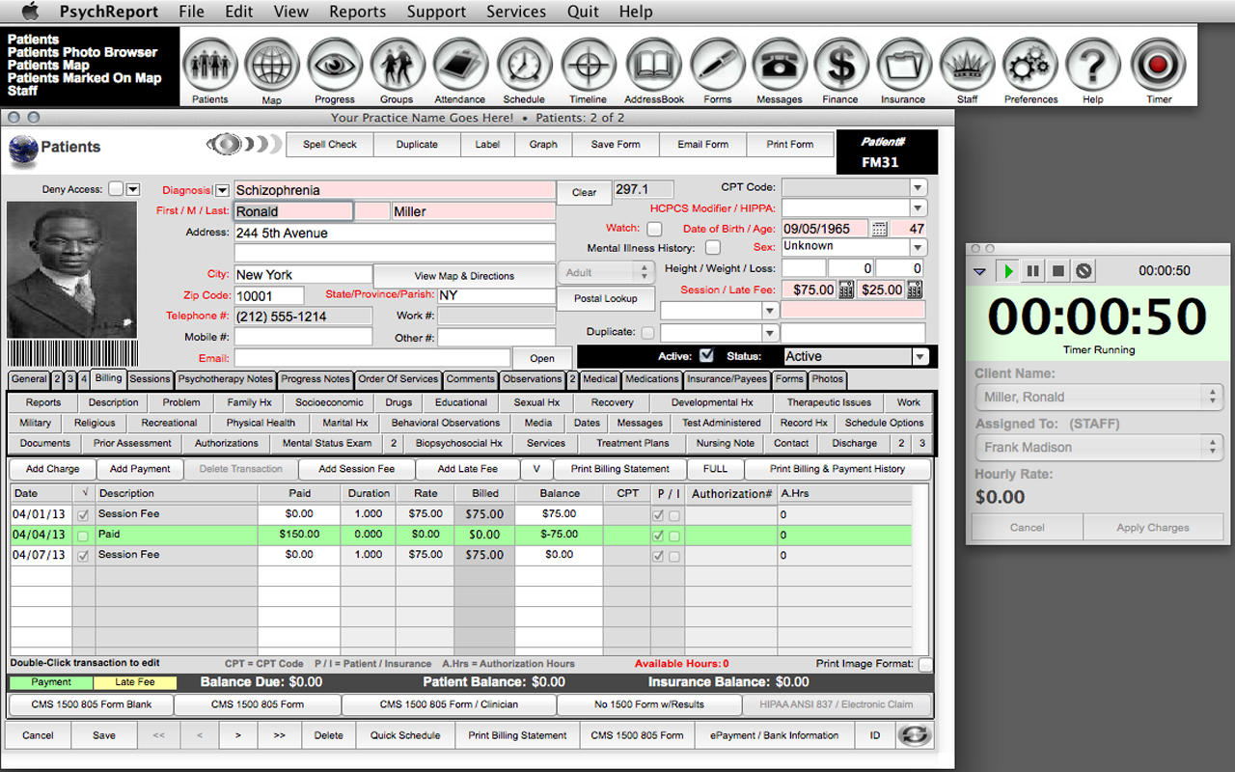Click the Add Payment button
Screen dimensions: 1235x772
pos(140,469)
